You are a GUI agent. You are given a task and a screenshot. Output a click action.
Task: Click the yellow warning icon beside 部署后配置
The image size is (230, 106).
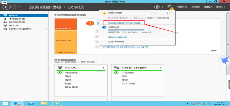pyautogui.click(x=104, y=13)
